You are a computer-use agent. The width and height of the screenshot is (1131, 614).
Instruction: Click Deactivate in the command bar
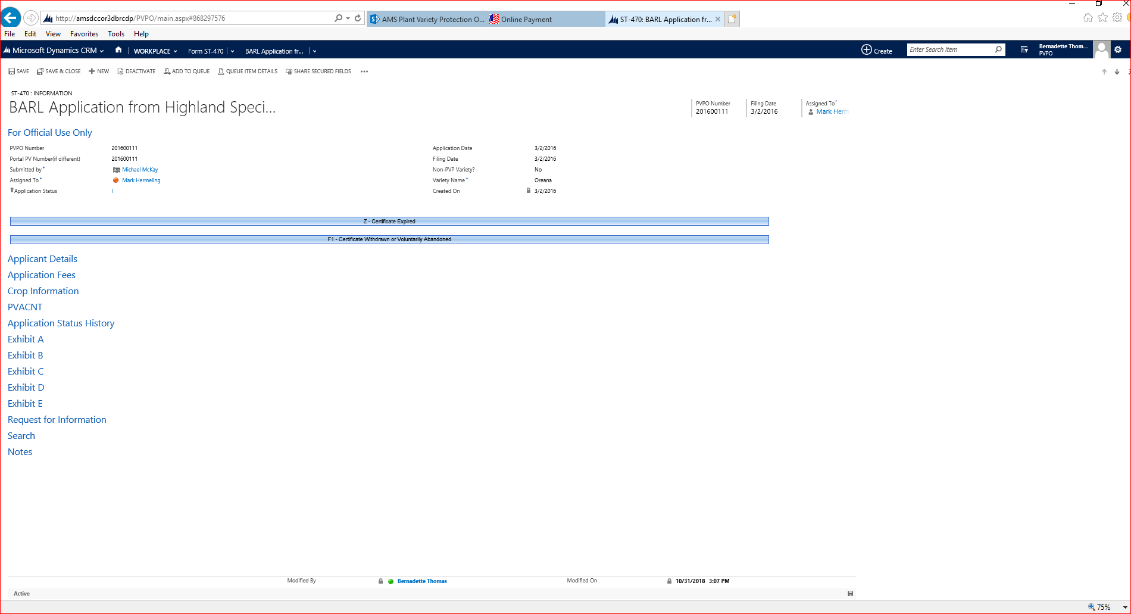(x=136, y=71)
